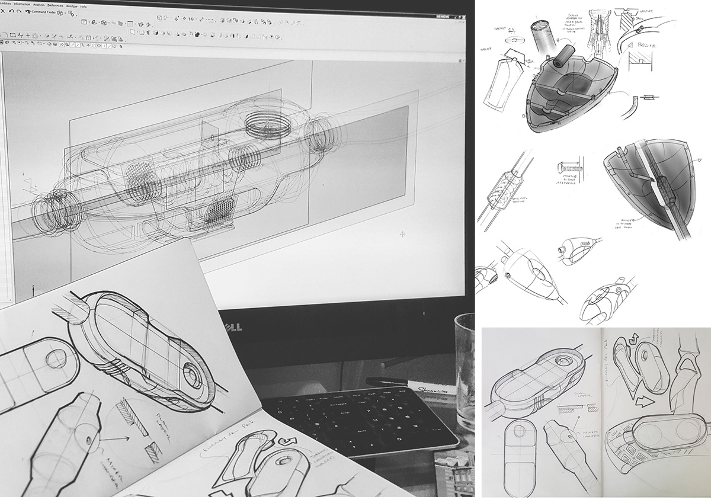Select the Sketch creation icon

pos(84,23)
